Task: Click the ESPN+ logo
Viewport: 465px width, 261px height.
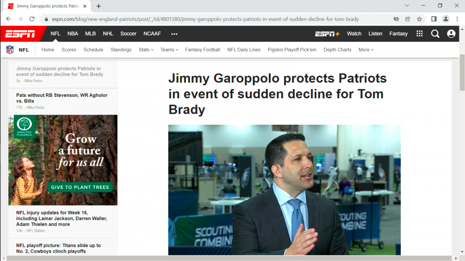Action: (x=327, y=34)
